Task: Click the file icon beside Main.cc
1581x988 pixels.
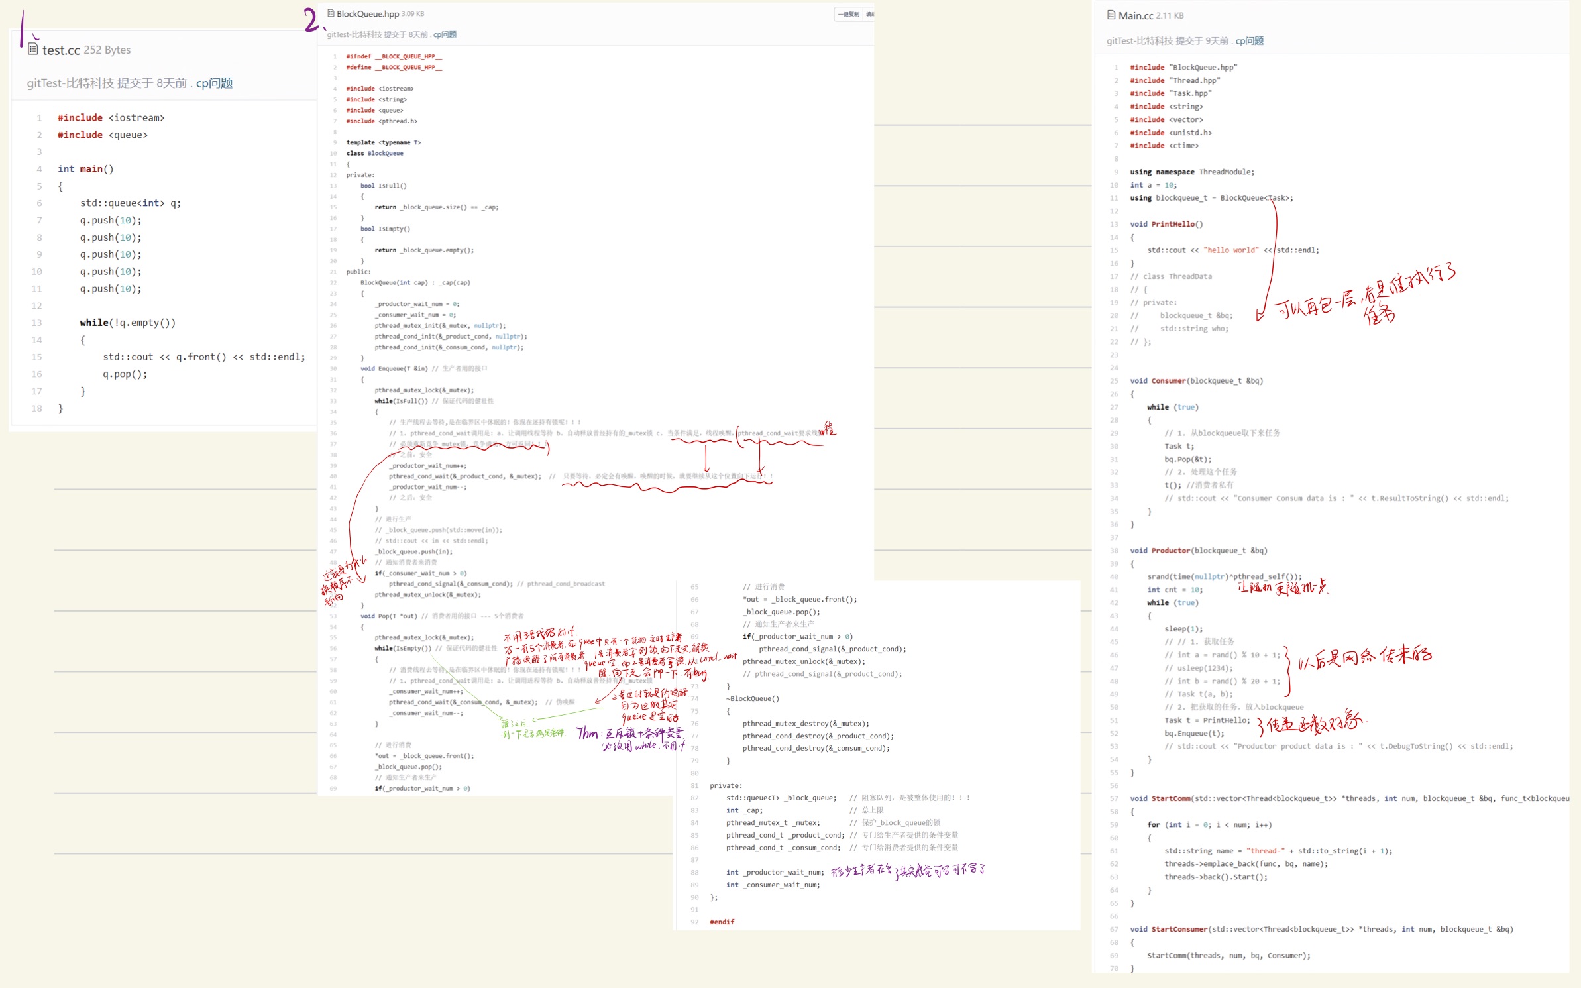Action: [x=1111, y=15]
